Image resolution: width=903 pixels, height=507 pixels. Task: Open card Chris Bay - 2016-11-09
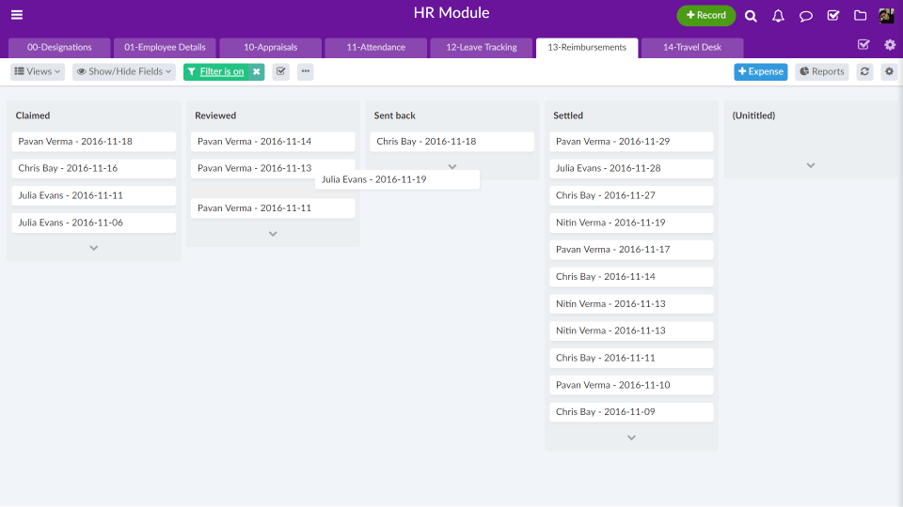pos(631,412)
